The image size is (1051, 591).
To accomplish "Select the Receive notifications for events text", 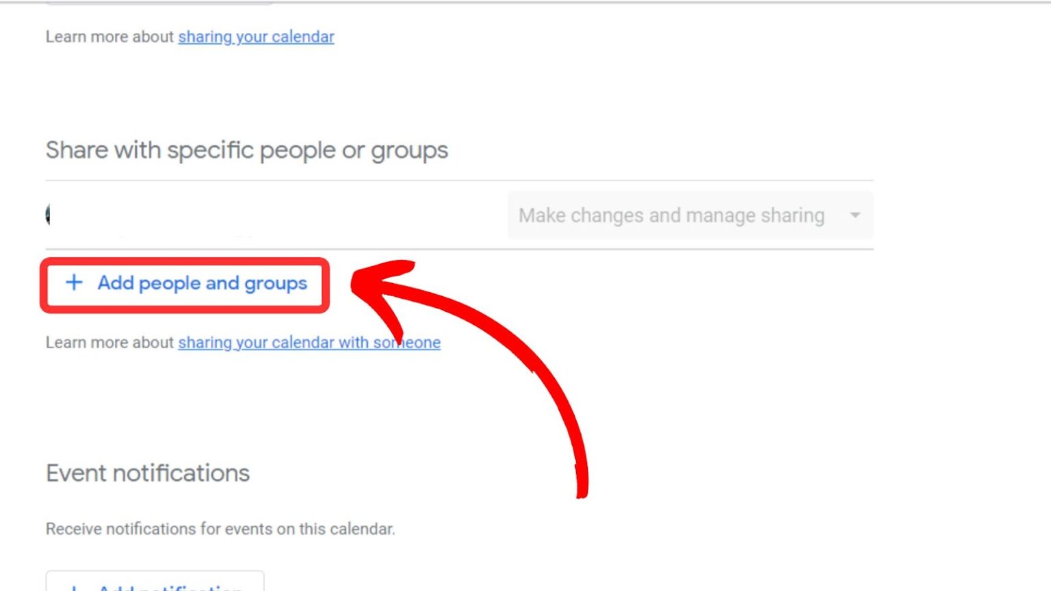I will (220, 529).
